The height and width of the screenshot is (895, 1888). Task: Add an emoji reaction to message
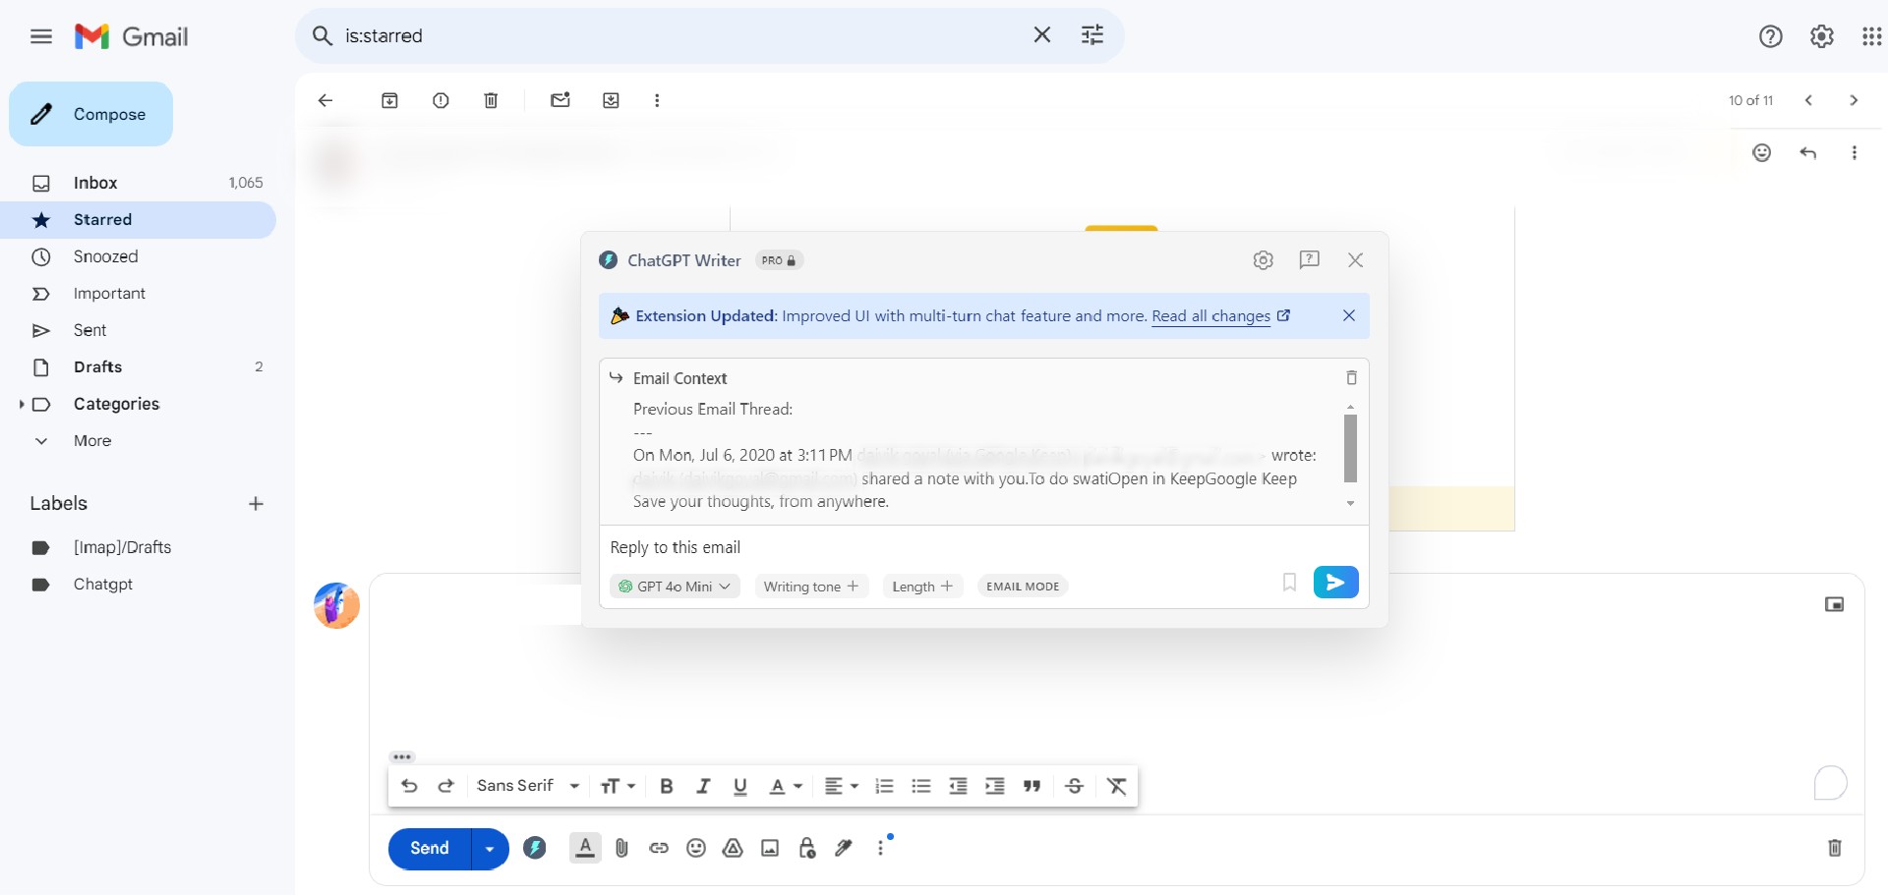tap(1761, 152)
